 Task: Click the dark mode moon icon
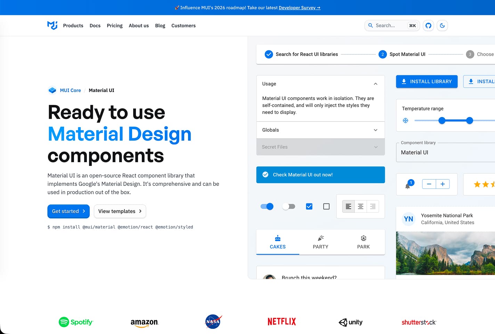[442, 25]
